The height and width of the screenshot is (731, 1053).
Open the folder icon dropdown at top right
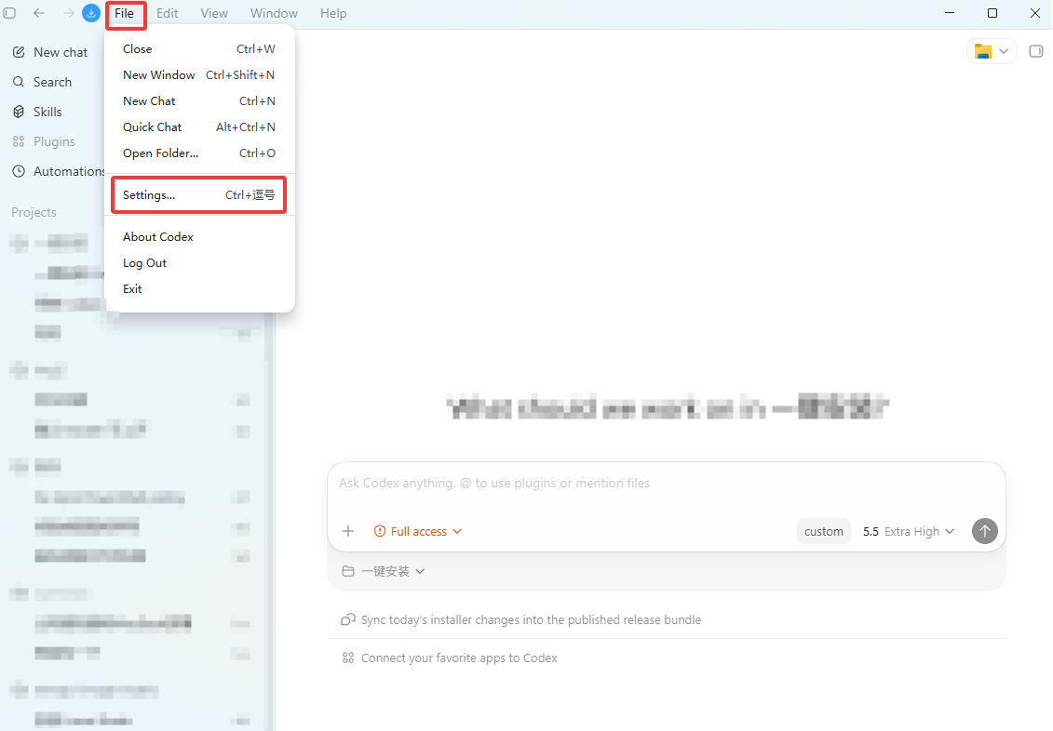point(992,52)
